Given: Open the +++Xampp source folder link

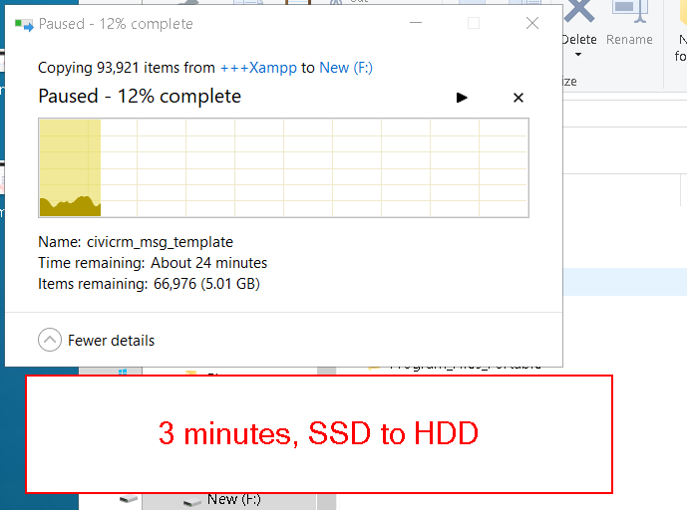Looking at the screenshot, I should [x=258, y=68].
